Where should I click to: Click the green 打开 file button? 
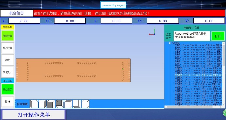[218, 36]
